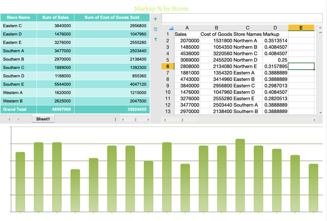The image size is (327, 221).
Task: Click the horizontal scrollbar thumb under the pivot table
Action: point(136,120)
